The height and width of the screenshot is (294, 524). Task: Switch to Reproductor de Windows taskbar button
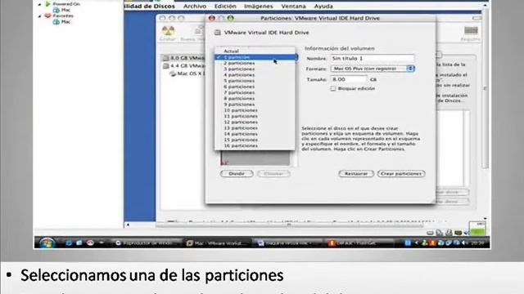coord(146,243)
